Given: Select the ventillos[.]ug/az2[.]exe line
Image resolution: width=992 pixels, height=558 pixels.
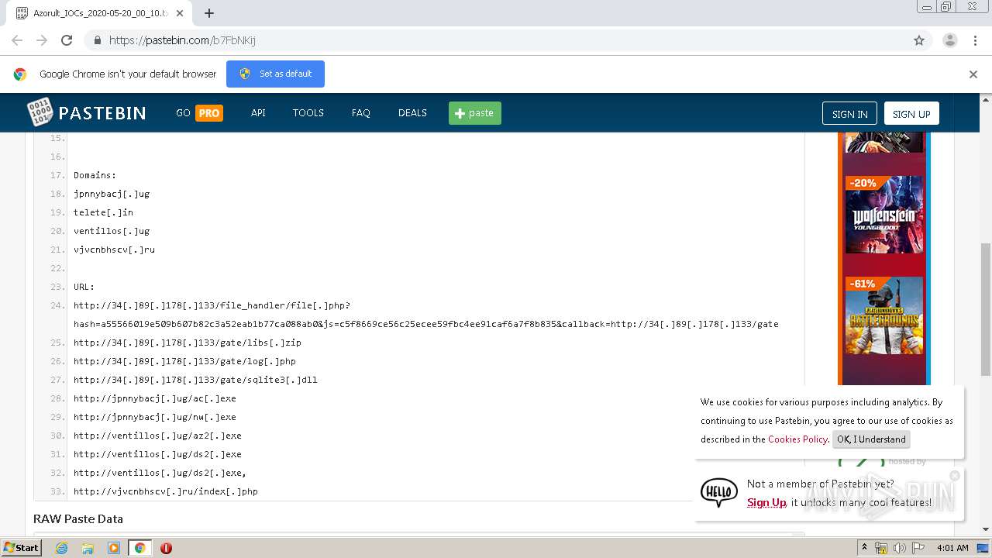Looking at the screenshot, I should tap(157, 436).
